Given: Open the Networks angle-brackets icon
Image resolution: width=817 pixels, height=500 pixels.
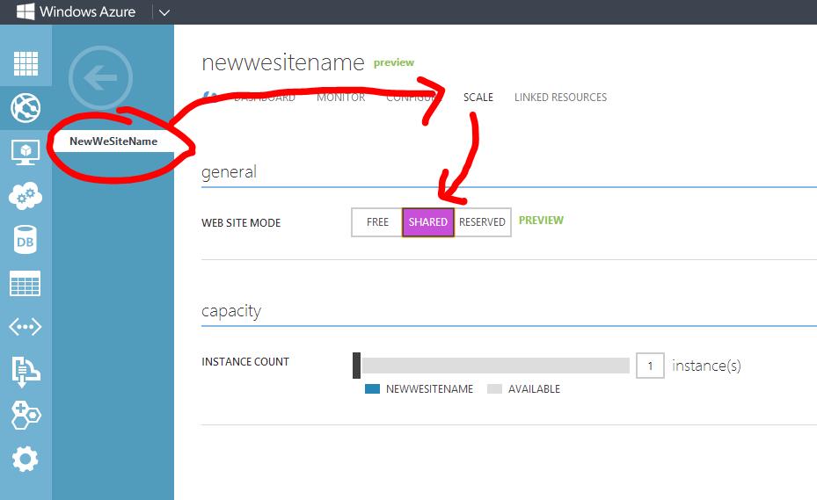Looking at the screenshot, I should tap(25, 327).
